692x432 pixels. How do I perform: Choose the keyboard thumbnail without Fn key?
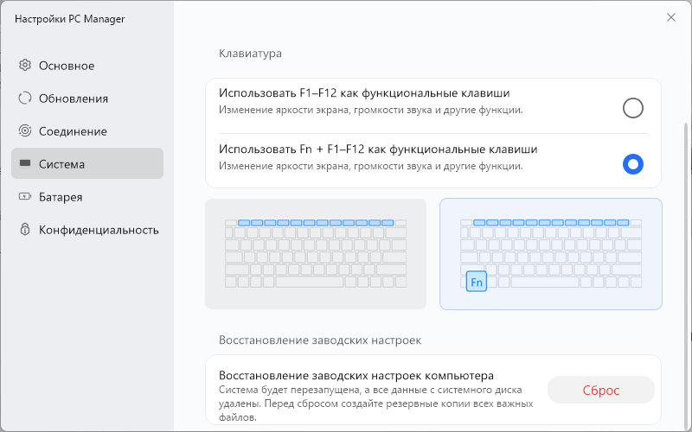pyautogui.click(x=316, y=254)
